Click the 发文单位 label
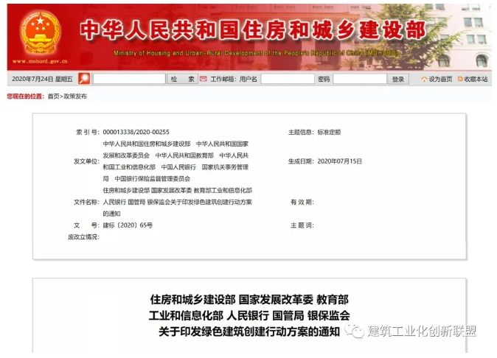 [86, 161]
